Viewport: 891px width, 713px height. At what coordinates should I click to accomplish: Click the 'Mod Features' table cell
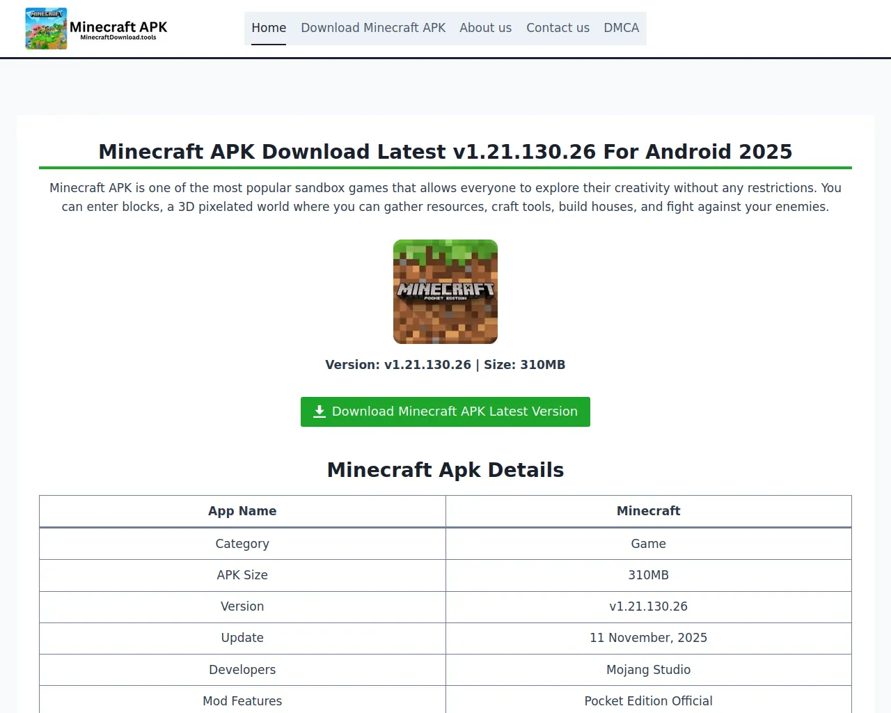coord(242,700)
